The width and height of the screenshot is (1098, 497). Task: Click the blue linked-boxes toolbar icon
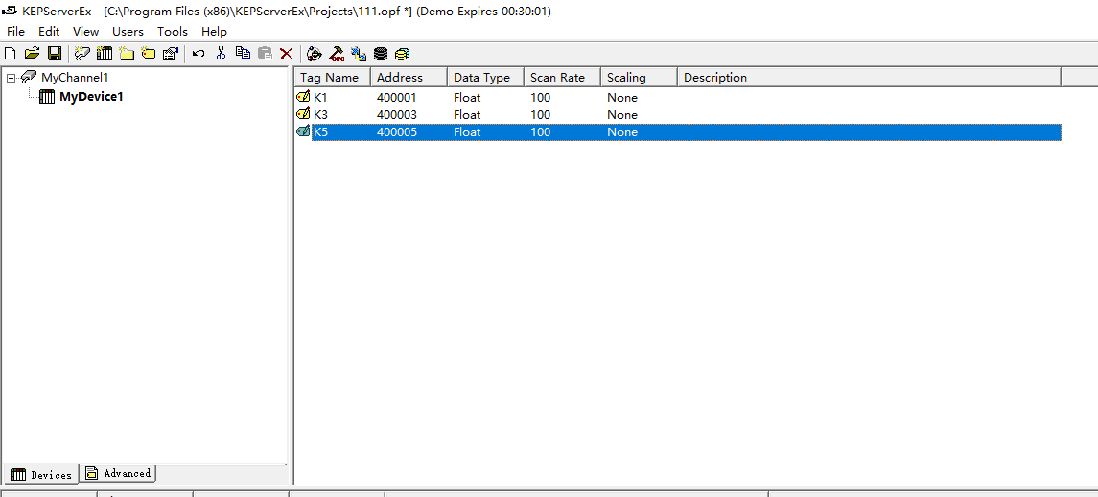coord(359,54)
